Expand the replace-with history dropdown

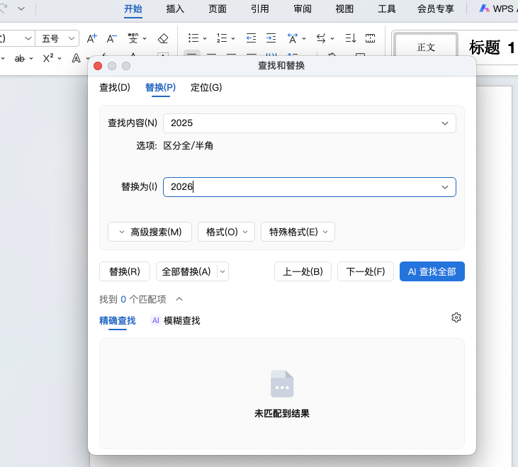(445, 187)
